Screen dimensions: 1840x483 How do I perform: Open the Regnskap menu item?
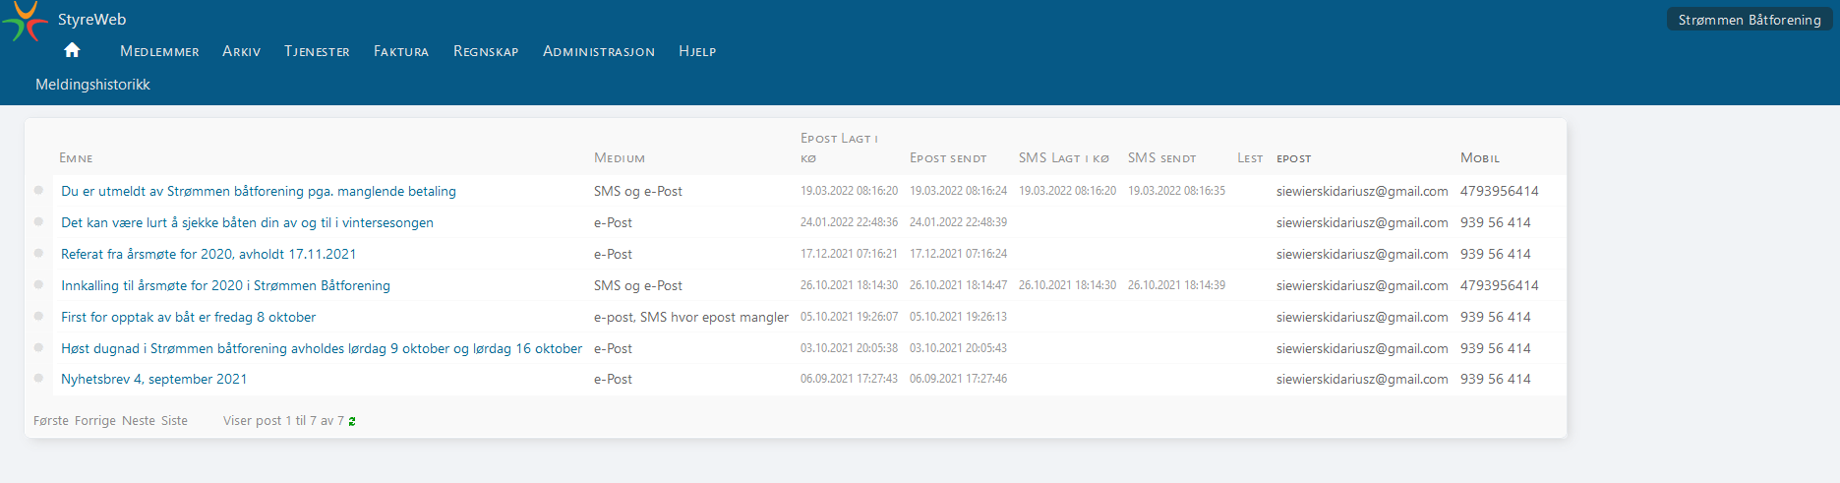coord(486,51)
